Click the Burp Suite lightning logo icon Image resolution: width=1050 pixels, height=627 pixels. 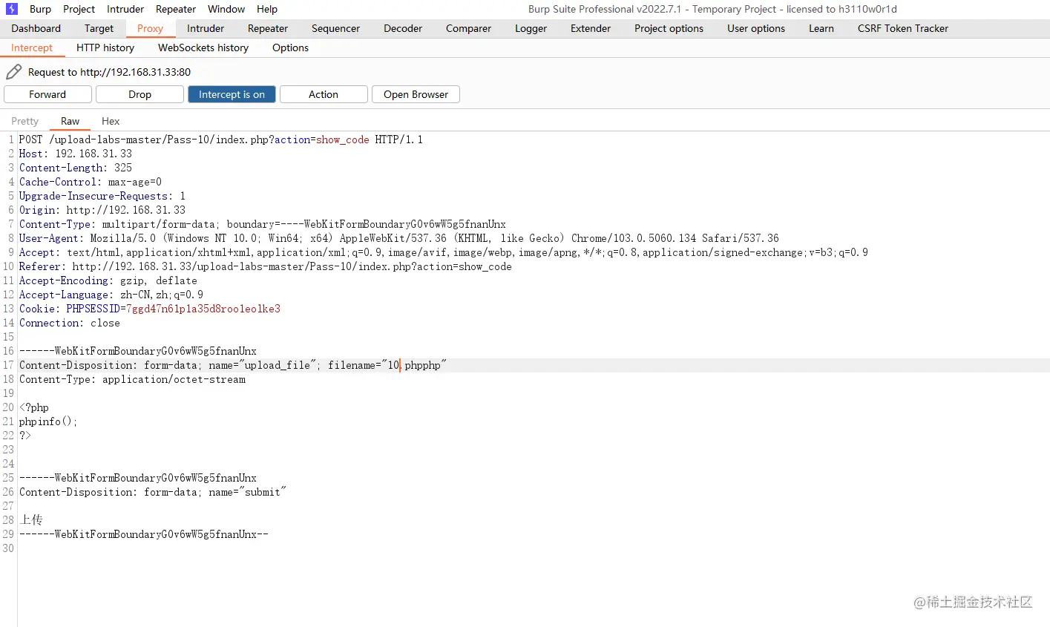tap(12, 9)
